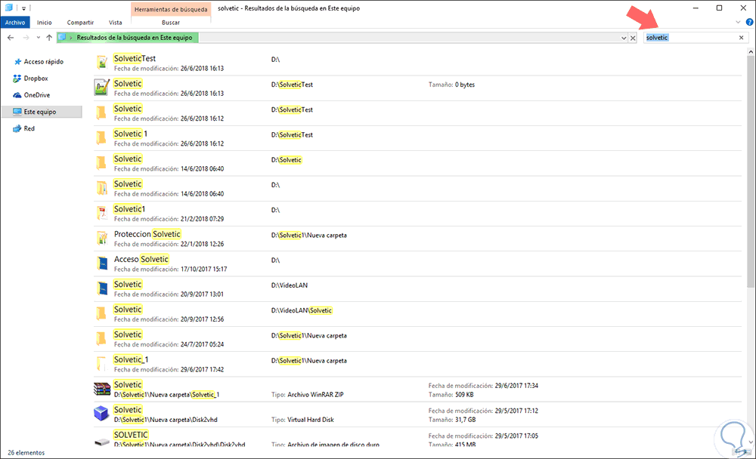The height and width of the screenshot is (459, 756).
Task: Expand the address bar history dropdown
Action: 623,38
